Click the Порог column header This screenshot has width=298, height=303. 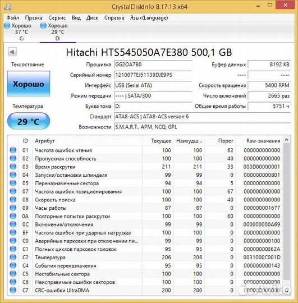pos(221,141)
